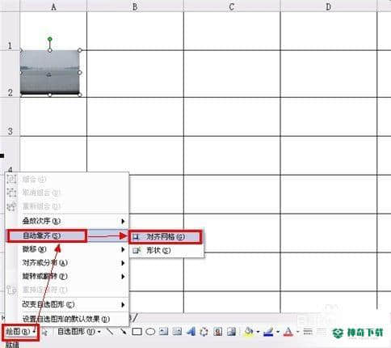This screenshot has height=348, width=391.
Task: Select column A header
Action: point(53,6)
